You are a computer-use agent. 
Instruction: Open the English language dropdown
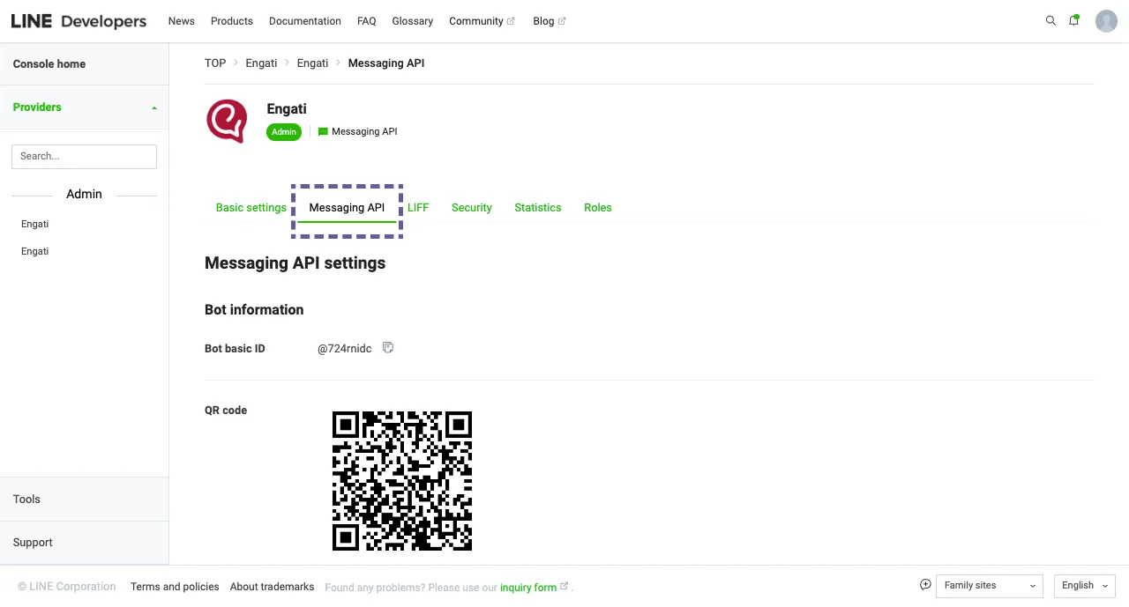coord(1084,586)
